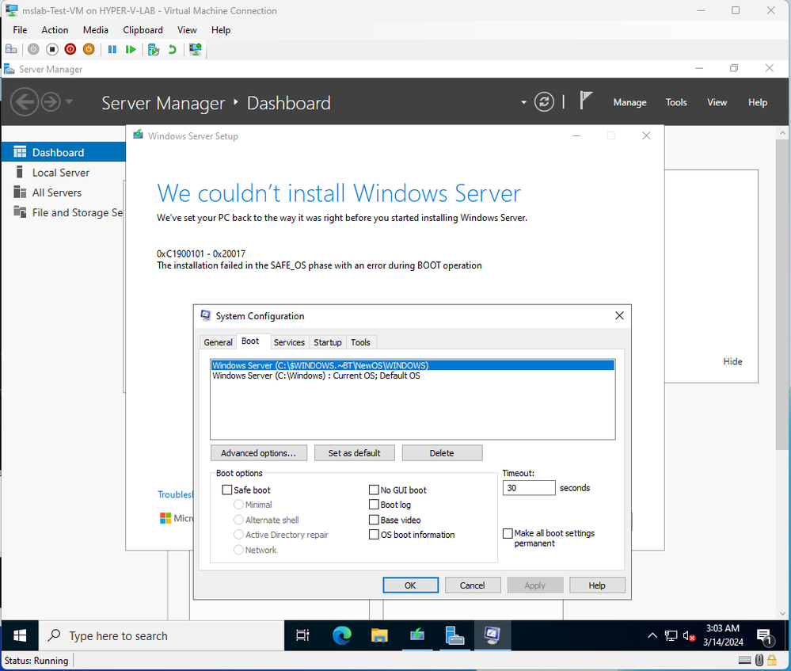The image size is (791, 671).
Task: Toggle enhanced session mode toolbar icon
Action: coord(196,49)
